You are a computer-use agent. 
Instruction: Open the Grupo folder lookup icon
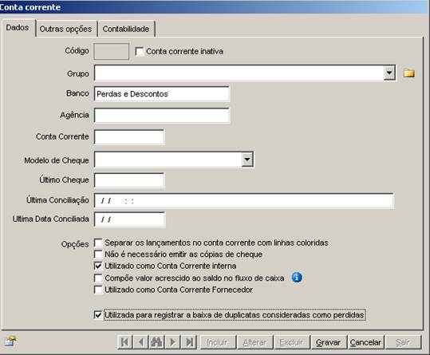(409, 73)
